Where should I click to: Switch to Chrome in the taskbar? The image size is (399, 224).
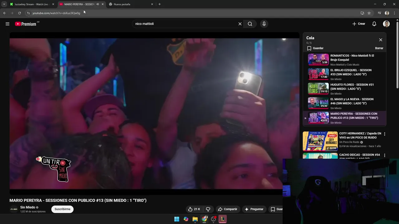pyautogui.click(x=204, y=219)
